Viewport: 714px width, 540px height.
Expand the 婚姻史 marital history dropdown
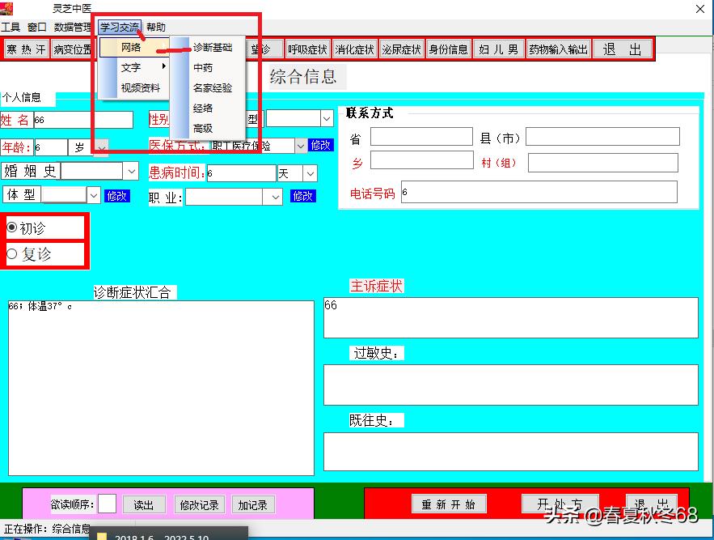pyautogui.click(x=129, y=171)
